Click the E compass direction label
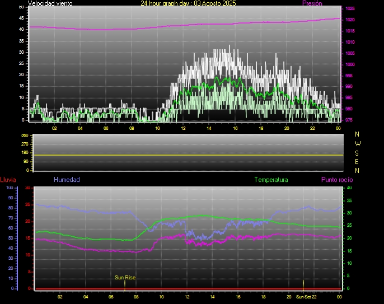This screenshot has width=384, height=304. click(357, 162)
